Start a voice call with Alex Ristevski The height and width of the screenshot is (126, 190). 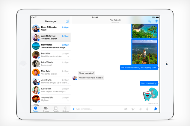150,21
